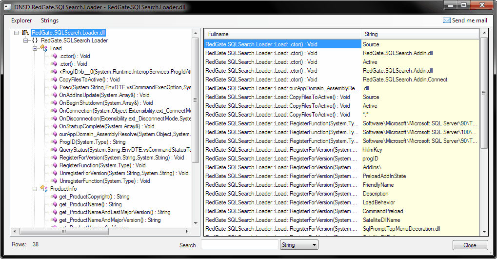Click the method icon beside Exec(System.String
This screenshot has width=497, height=259.
tap(55, 87)
